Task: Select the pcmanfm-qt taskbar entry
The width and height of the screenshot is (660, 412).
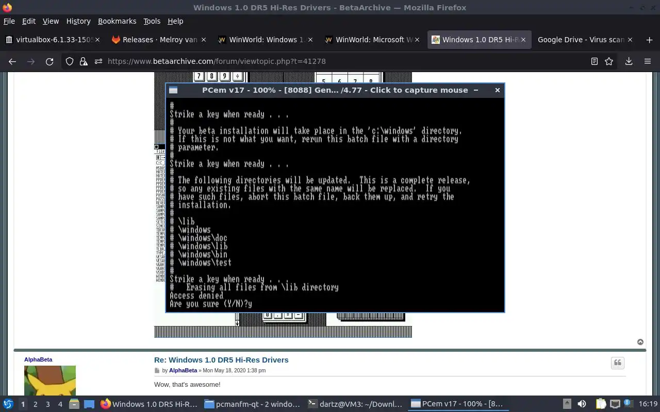Action: (x=252, y=404)
